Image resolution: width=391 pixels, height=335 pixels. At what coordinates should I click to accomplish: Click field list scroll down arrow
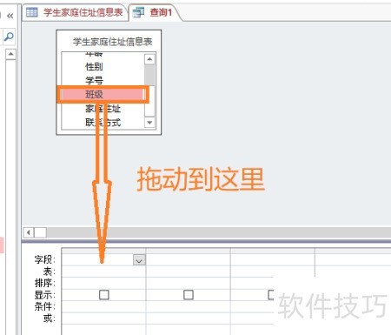149,123
